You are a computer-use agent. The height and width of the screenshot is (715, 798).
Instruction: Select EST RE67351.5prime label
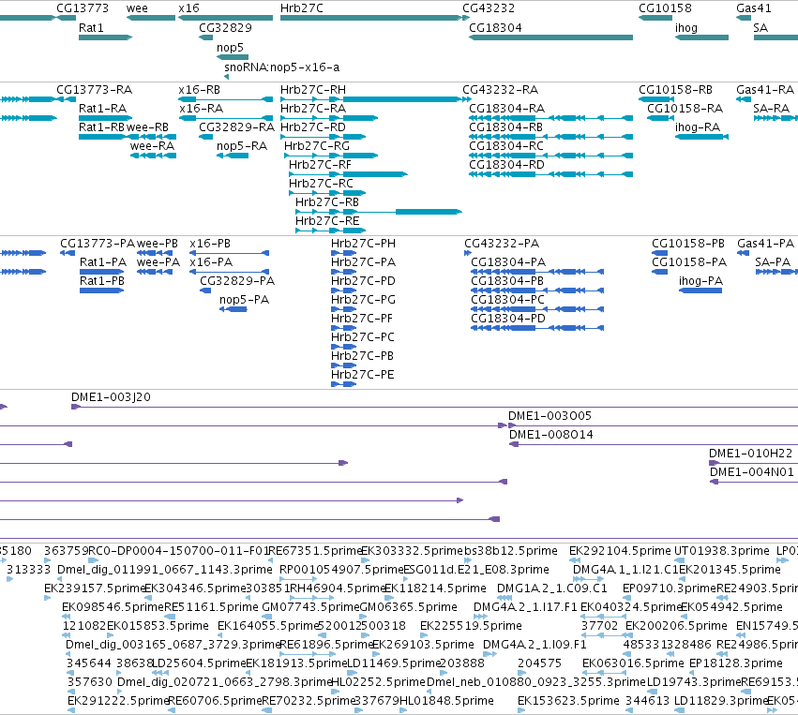click(314, 551)
